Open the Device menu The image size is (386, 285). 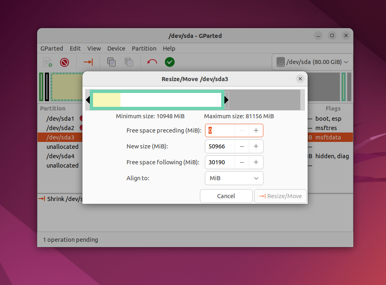click(116, 49)
